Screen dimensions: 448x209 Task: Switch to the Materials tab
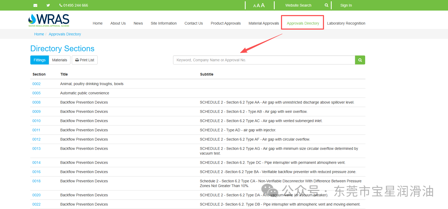coord(60,60)
